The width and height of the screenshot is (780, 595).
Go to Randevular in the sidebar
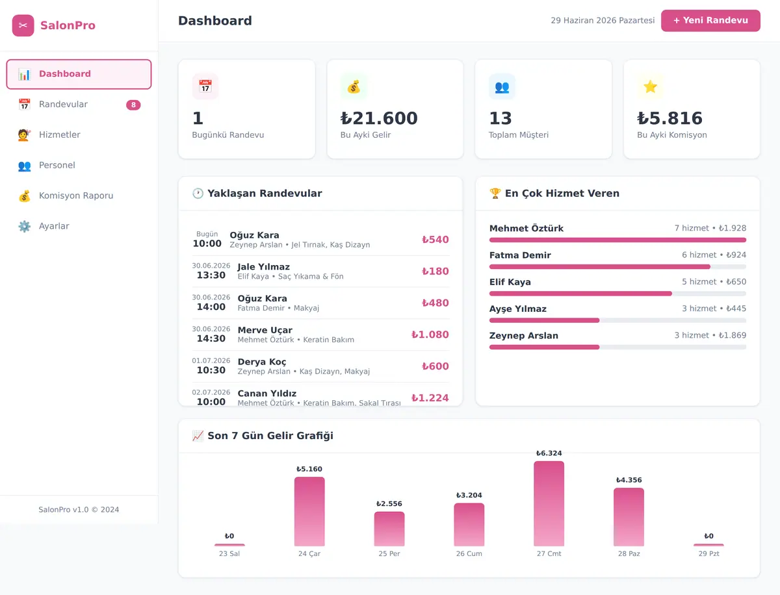[x=79, y=105]
